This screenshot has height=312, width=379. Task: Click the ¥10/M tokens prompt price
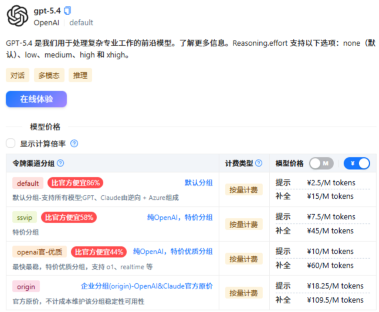[x=330, y=252]
